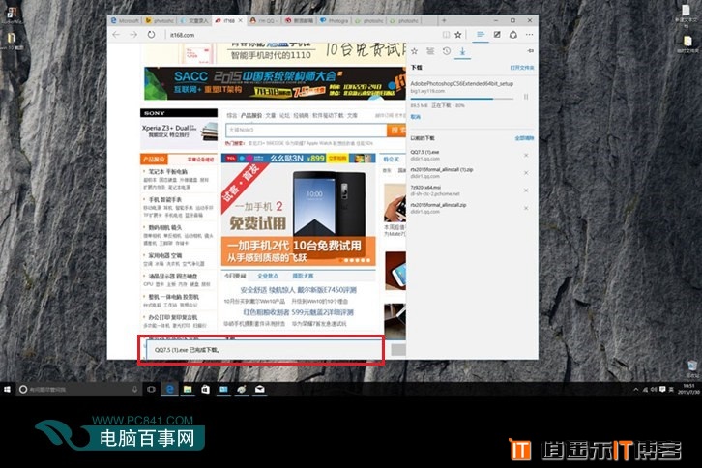Remove rtx2015formal_allinstall.zip entry

[x=526, y=208]
